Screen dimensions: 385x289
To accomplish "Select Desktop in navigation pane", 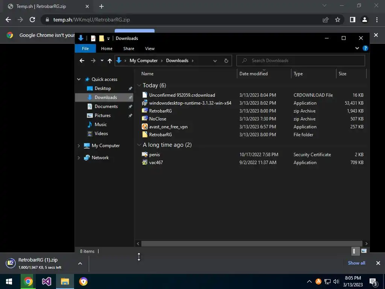I will click(103, 88).
